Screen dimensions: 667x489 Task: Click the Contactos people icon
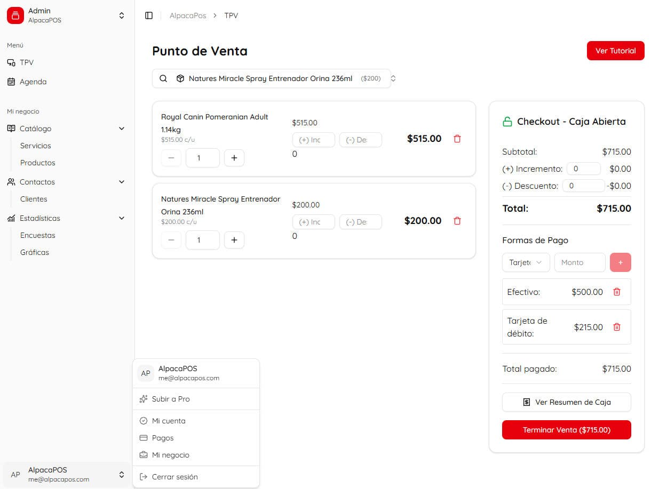(x=12, y=182)
